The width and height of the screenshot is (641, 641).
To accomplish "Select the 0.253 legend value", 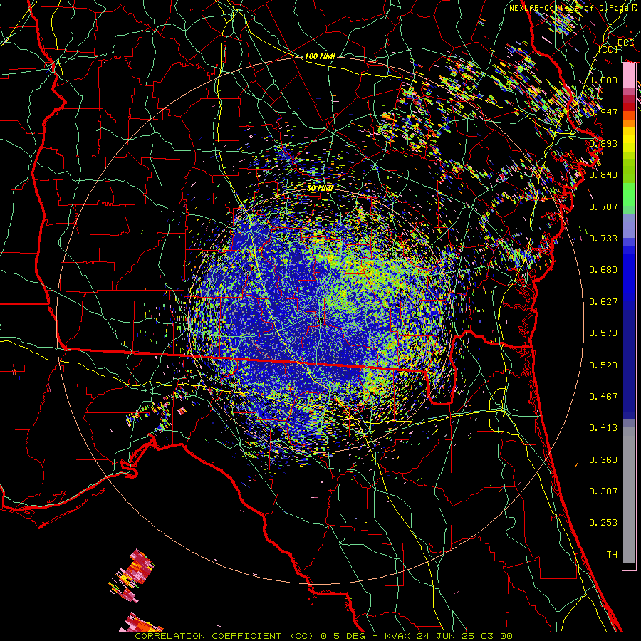I will coord(603,523).
